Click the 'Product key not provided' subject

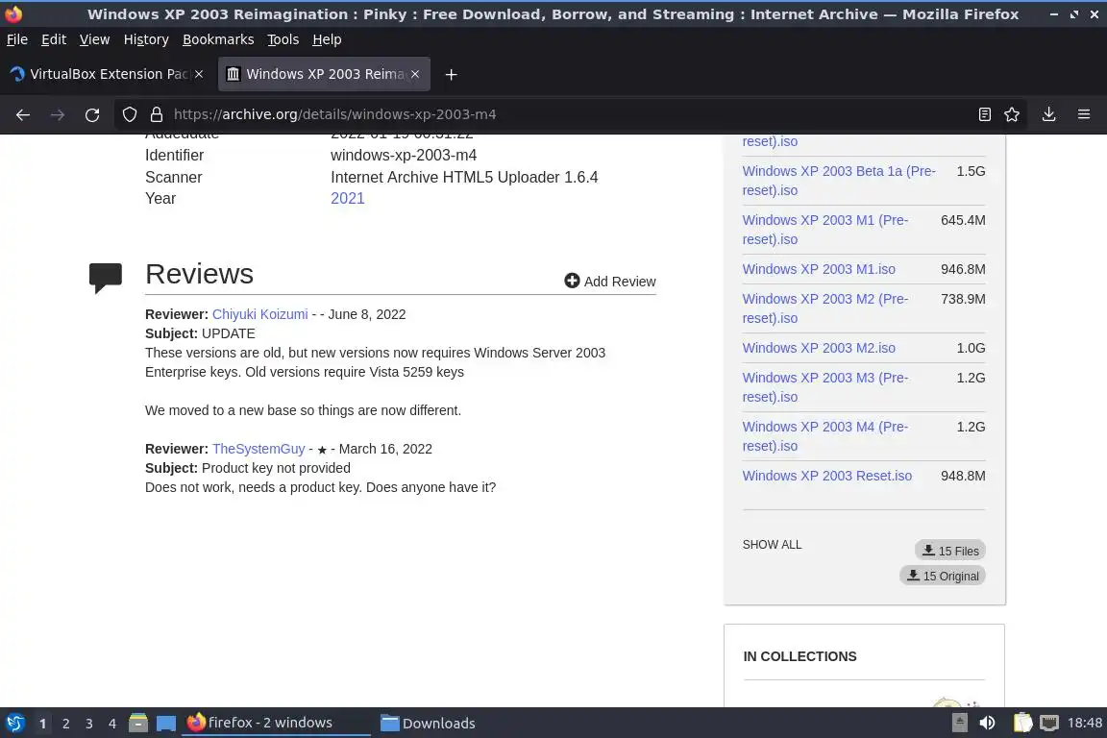tap(276, 468)
